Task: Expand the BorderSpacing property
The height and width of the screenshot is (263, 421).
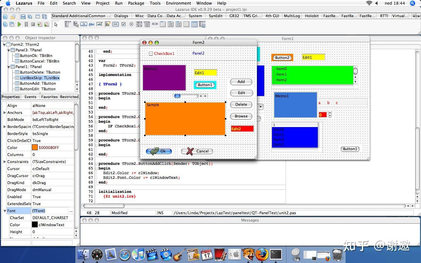Action: tap(4, 127)
